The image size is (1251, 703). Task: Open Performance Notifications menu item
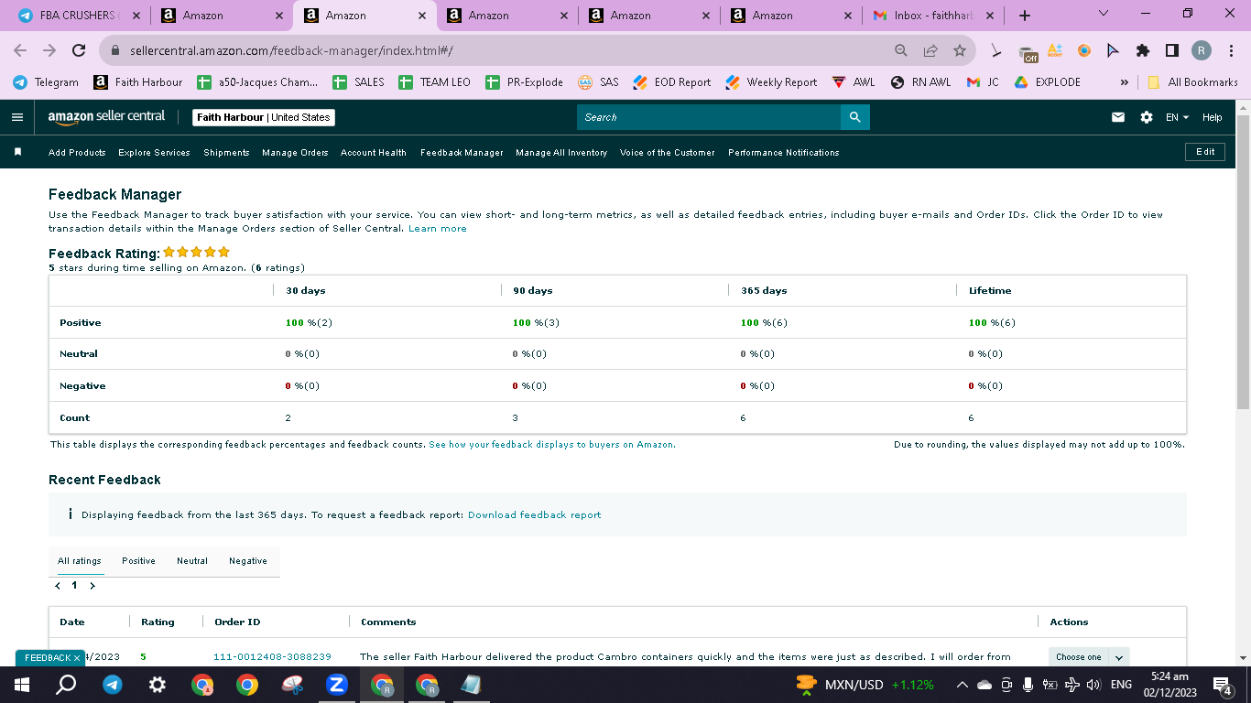click(x=784, y=153)
